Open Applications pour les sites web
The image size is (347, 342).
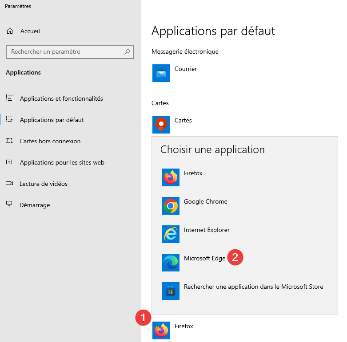[x=62, y=162]
